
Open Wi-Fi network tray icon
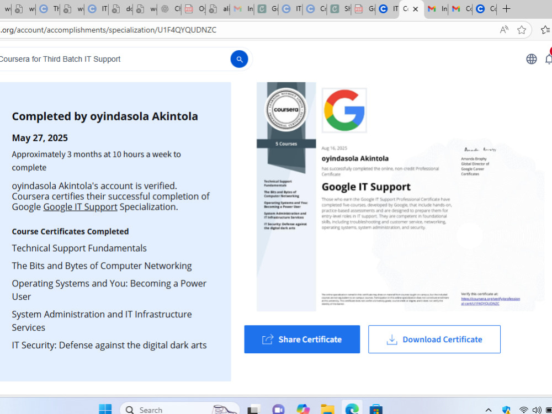coord(524,410)
